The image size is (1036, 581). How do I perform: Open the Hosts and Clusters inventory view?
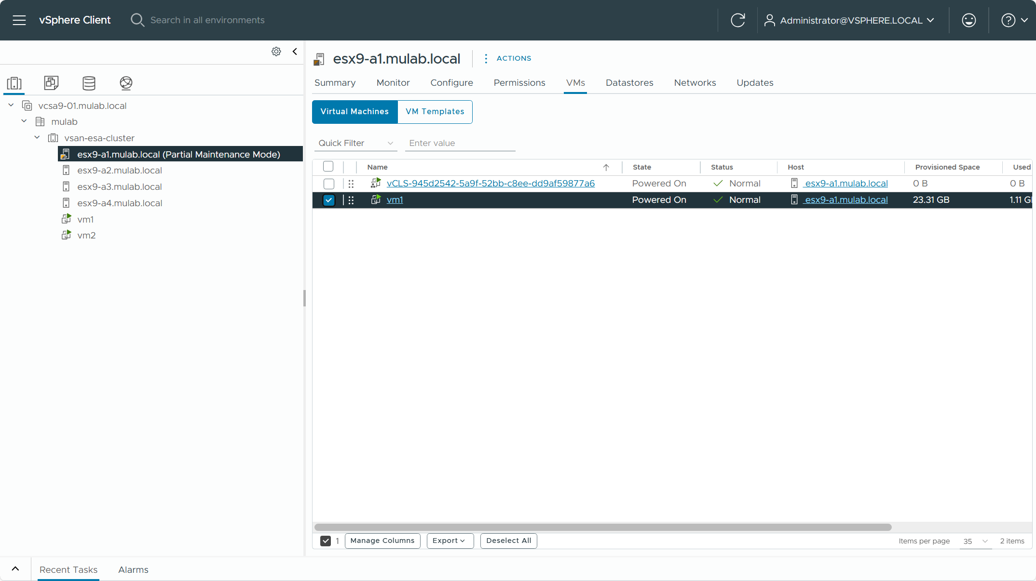14,83
